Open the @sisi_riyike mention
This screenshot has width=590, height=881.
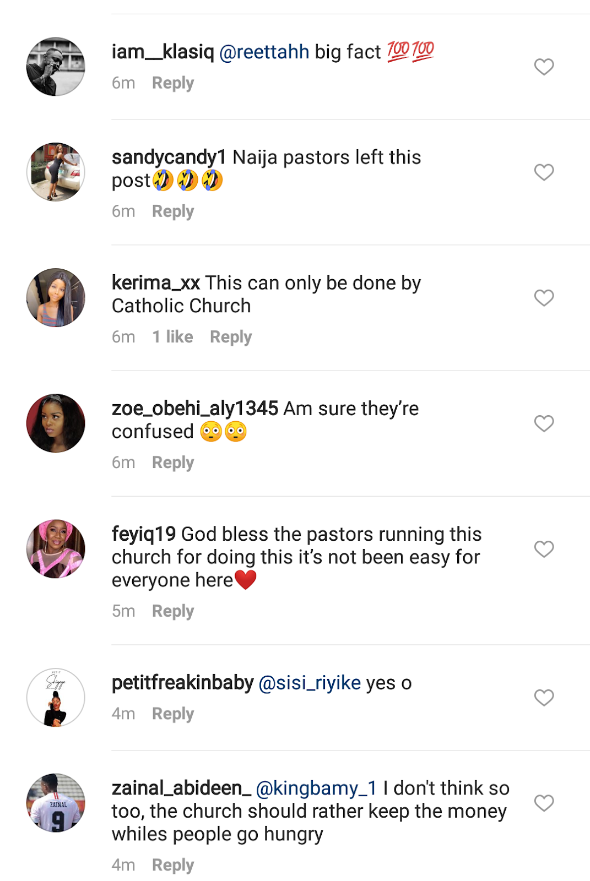pyautogui.click(x=310, y=683)
